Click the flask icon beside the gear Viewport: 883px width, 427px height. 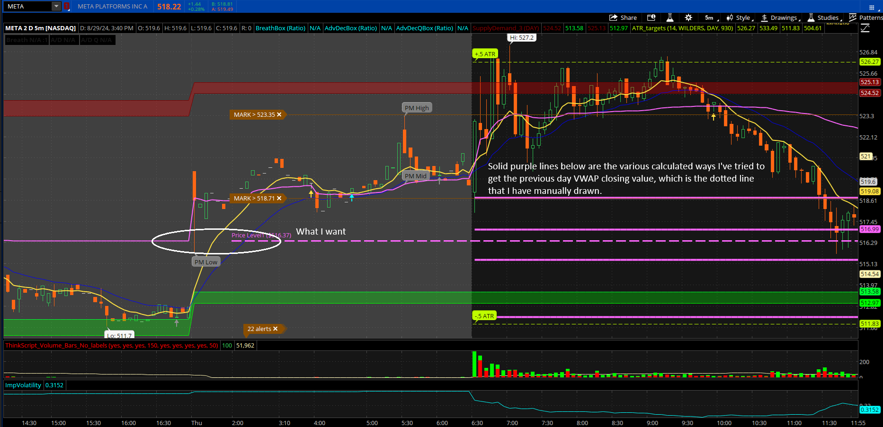click(x=669, y=17)
